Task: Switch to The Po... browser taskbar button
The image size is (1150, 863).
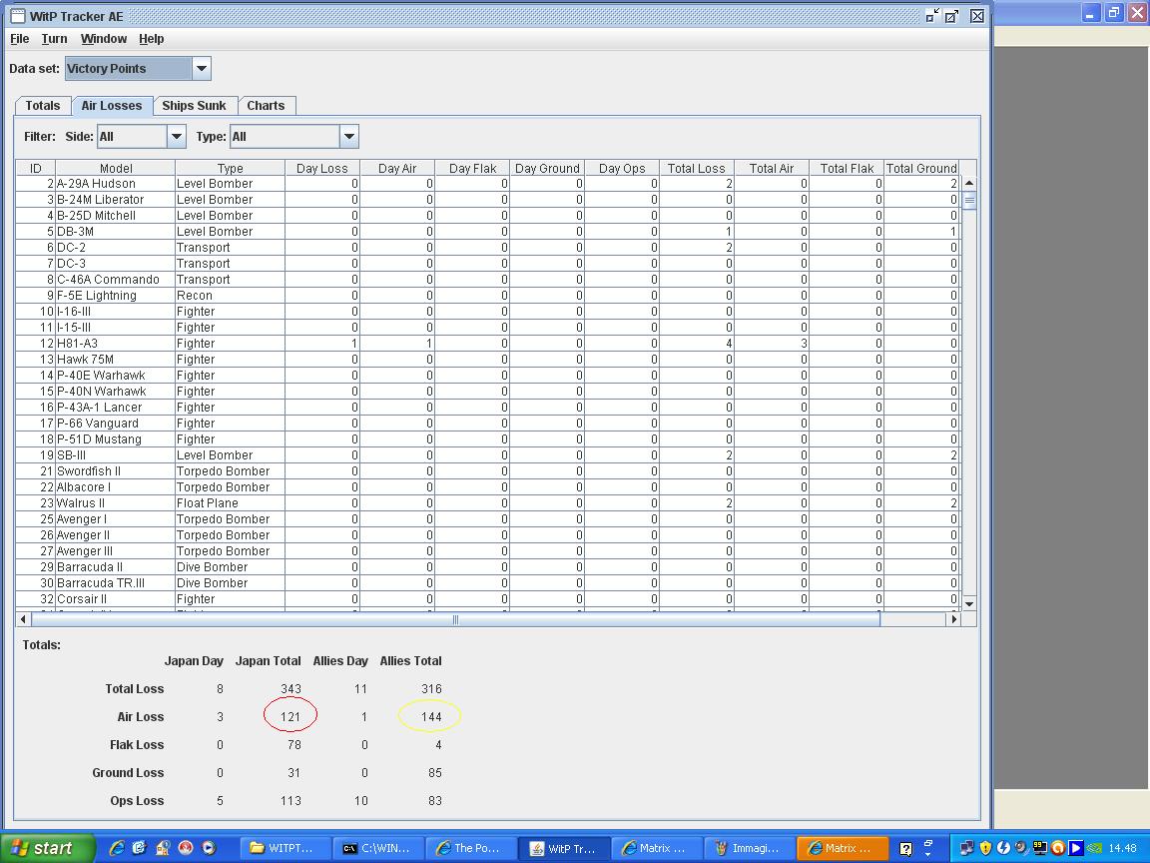Action: click(470, 848)
